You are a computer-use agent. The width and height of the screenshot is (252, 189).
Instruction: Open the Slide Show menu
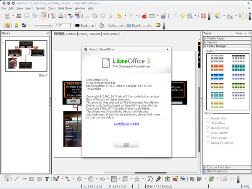pos(65,8)
